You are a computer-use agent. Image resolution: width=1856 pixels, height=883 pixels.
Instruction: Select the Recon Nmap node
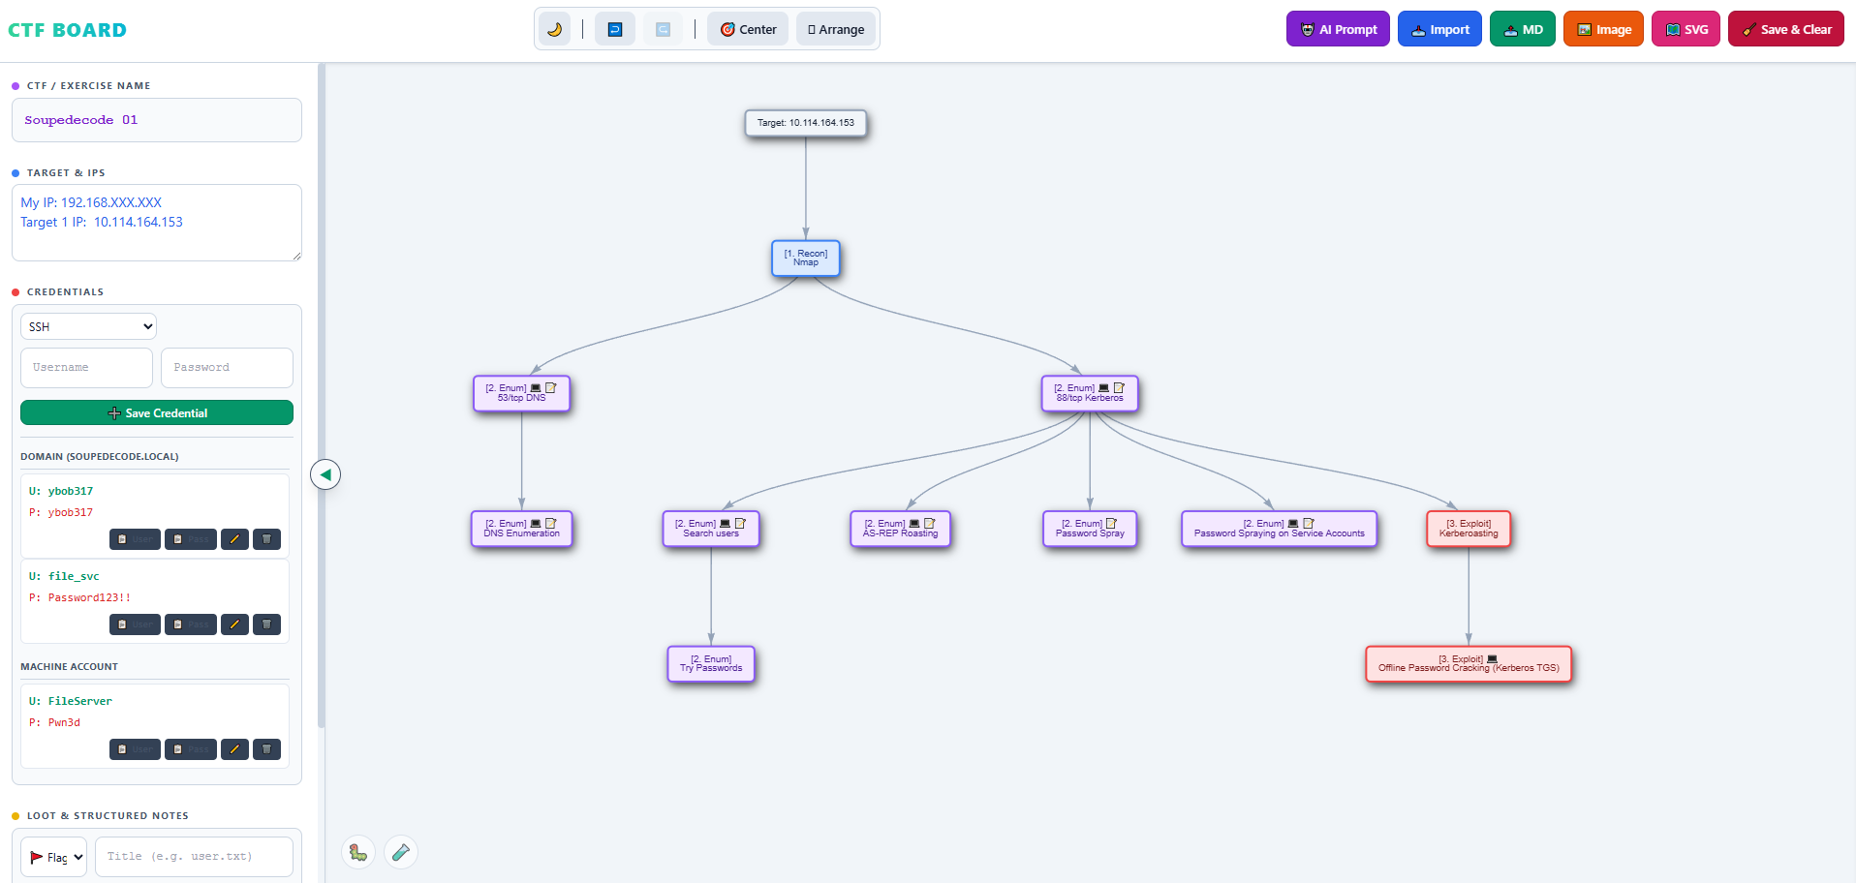point(806,259)
